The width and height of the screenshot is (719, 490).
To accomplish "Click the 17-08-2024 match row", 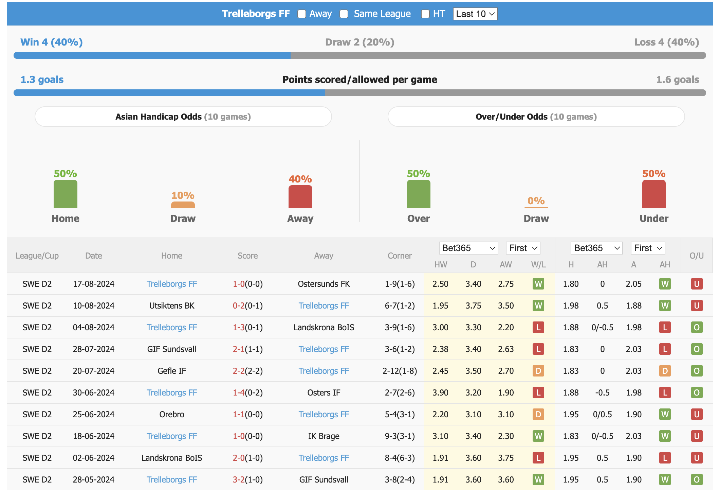I will click(x=359, y=284).
